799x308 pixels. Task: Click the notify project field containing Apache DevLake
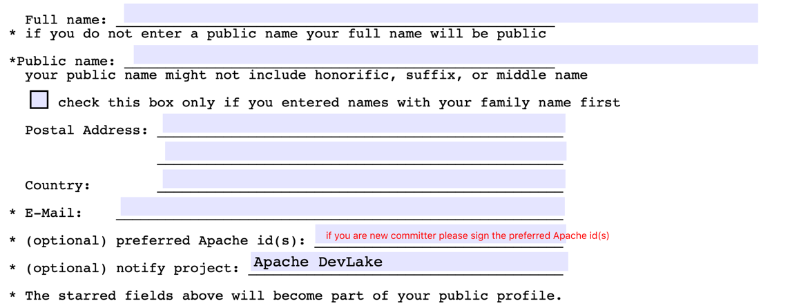click(x=407, y=262)
